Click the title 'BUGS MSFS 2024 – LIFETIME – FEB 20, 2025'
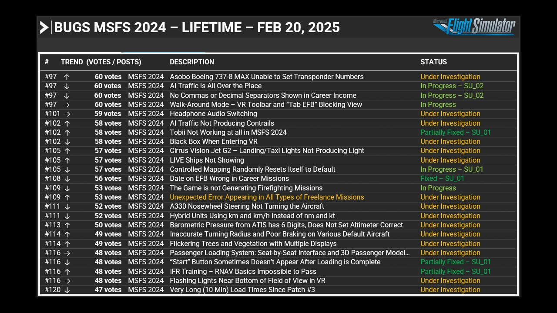557x313 pixels. [197, 27]
